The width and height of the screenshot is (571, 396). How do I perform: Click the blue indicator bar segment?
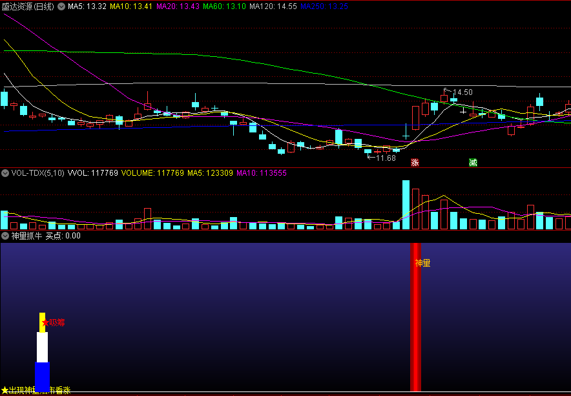[x=42, y=377]
